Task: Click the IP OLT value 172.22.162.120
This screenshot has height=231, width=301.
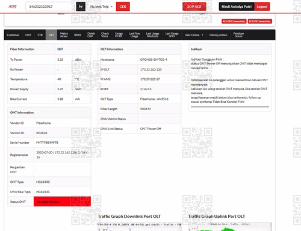Action: click(151, 70)
